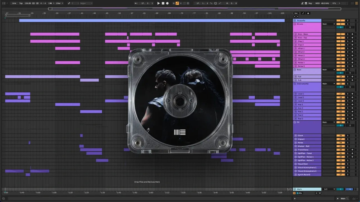The width and height of the screenshot is (360, 202).
Task: Enable Automation Arm button
Action: pos(177,3)
